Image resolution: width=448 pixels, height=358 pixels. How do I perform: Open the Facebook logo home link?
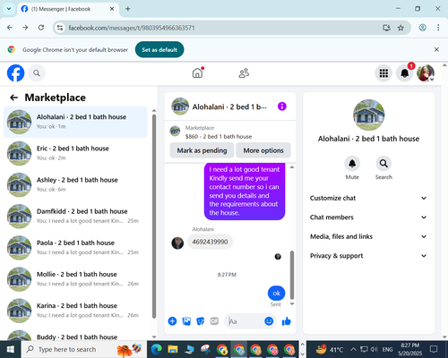15,73
